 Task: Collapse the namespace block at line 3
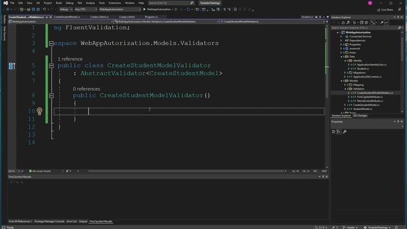(x=51, y=44)
